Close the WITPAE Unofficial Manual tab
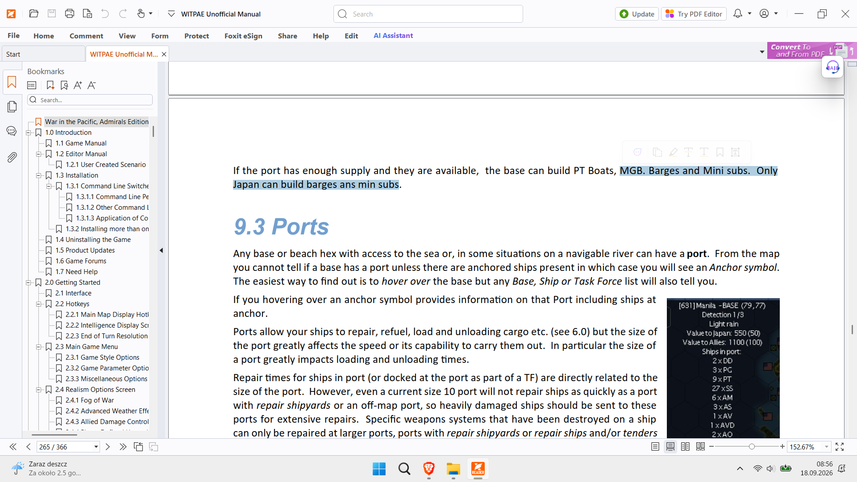The width and height of the screenshot is (857, 482). point(164,54)
